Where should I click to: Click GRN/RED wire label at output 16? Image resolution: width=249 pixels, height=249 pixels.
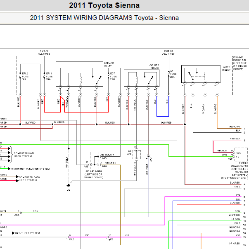coord(235,243)
